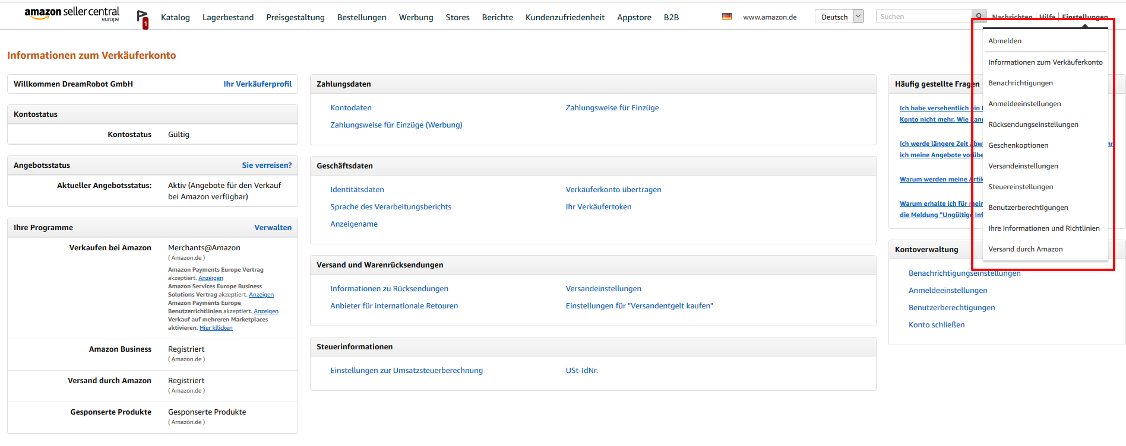Click Anzeigen for Business Solutions Vertrag
This screenshot has height=446, width=1126.
[x=261, y=295]
